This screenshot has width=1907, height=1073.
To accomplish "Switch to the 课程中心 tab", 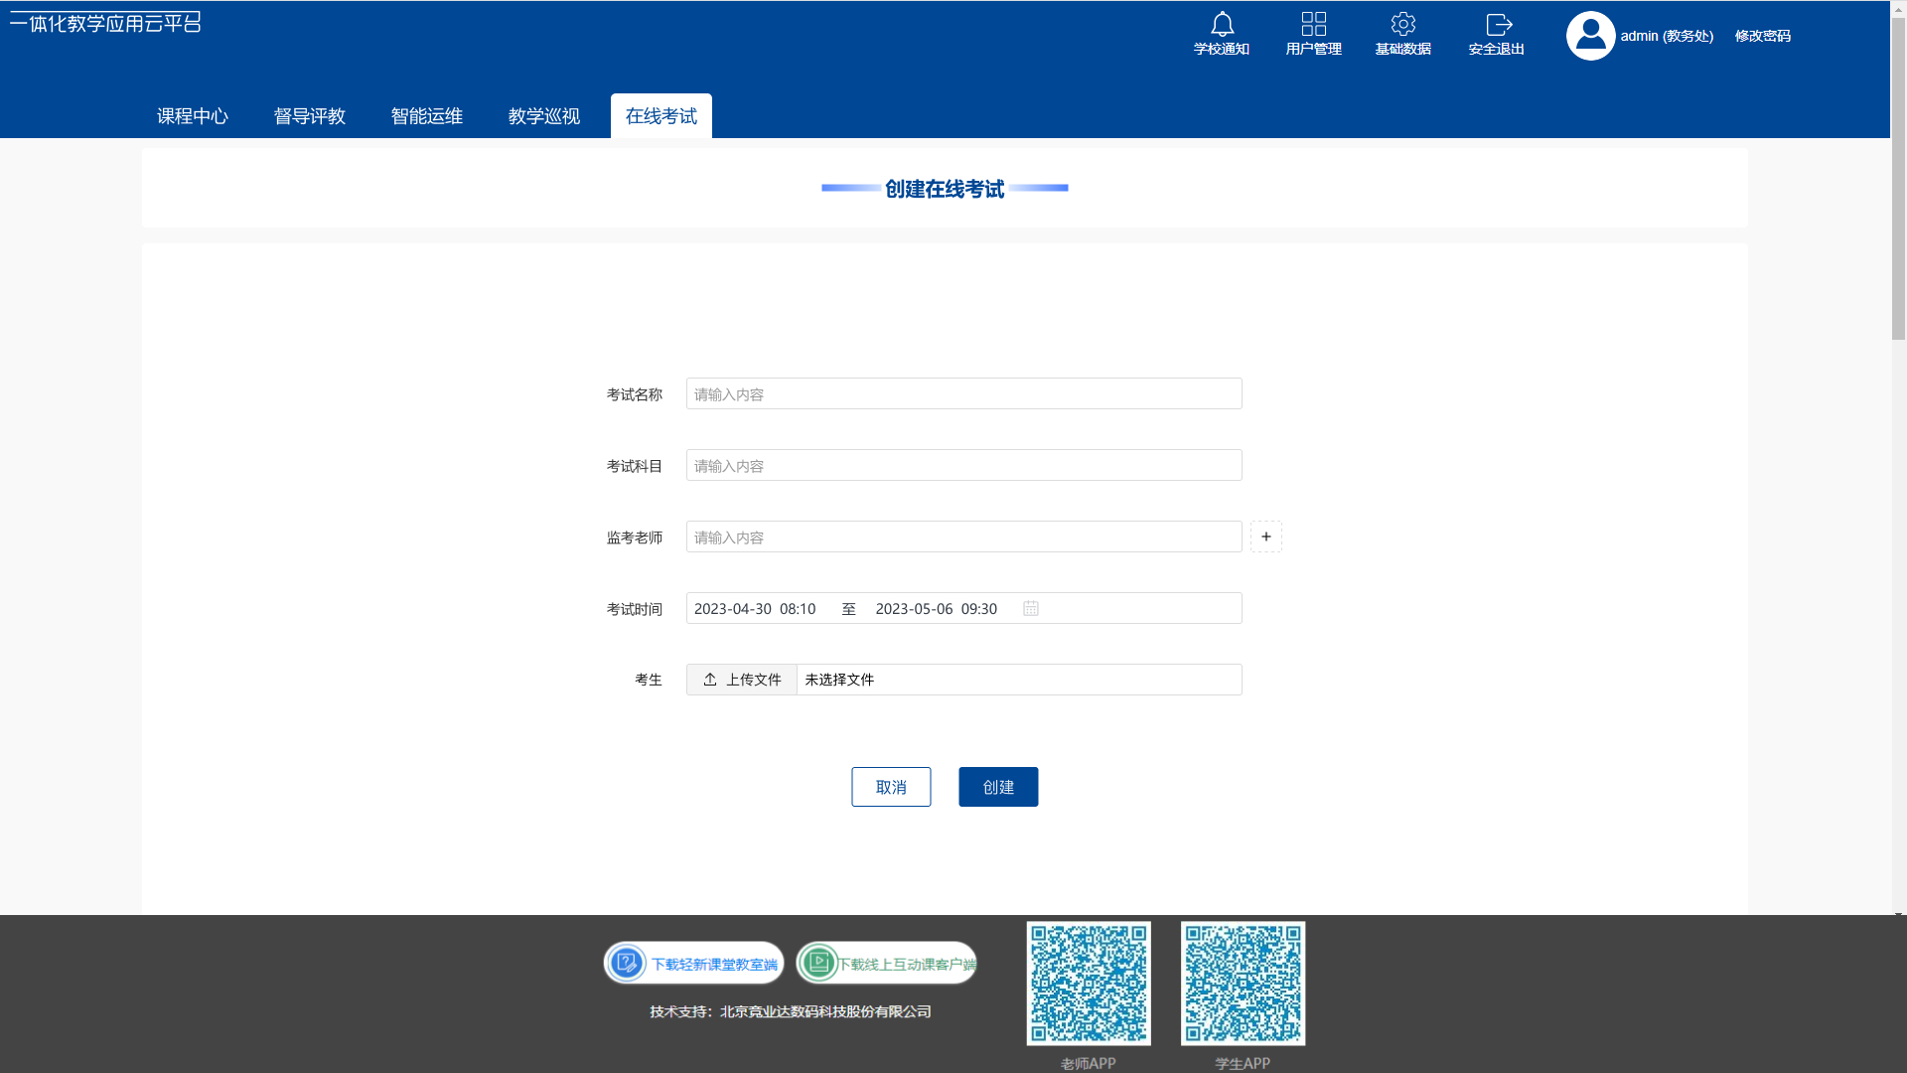I will pos(193,116).
